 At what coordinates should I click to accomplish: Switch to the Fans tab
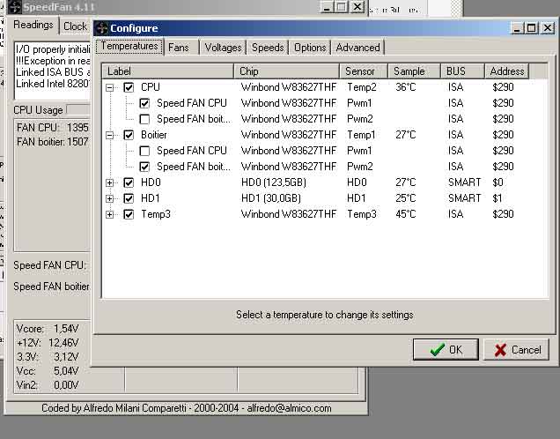pos(179,48)
